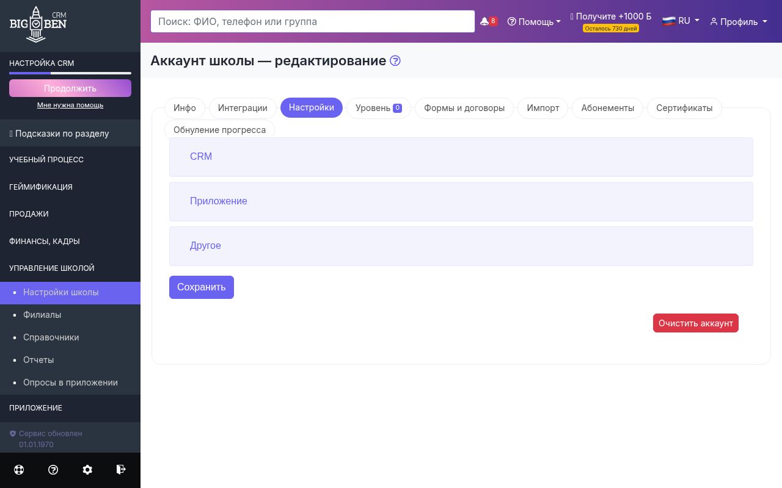Click shield icon next to Сервис обновлен
The image size is (782, 488).
(13, 434)
